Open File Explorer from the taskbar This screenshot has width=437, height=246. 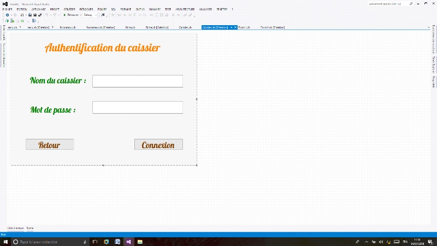click(x=140, y=241)
